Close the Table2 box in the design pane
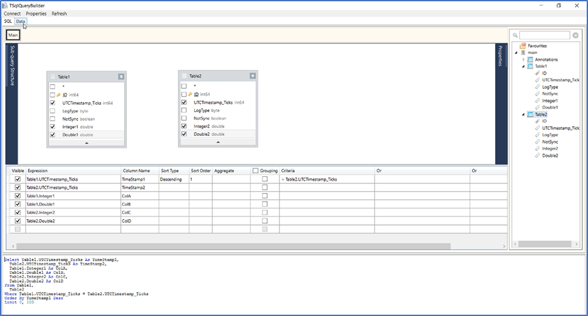The image size is (588, 316). click(253, 76)
